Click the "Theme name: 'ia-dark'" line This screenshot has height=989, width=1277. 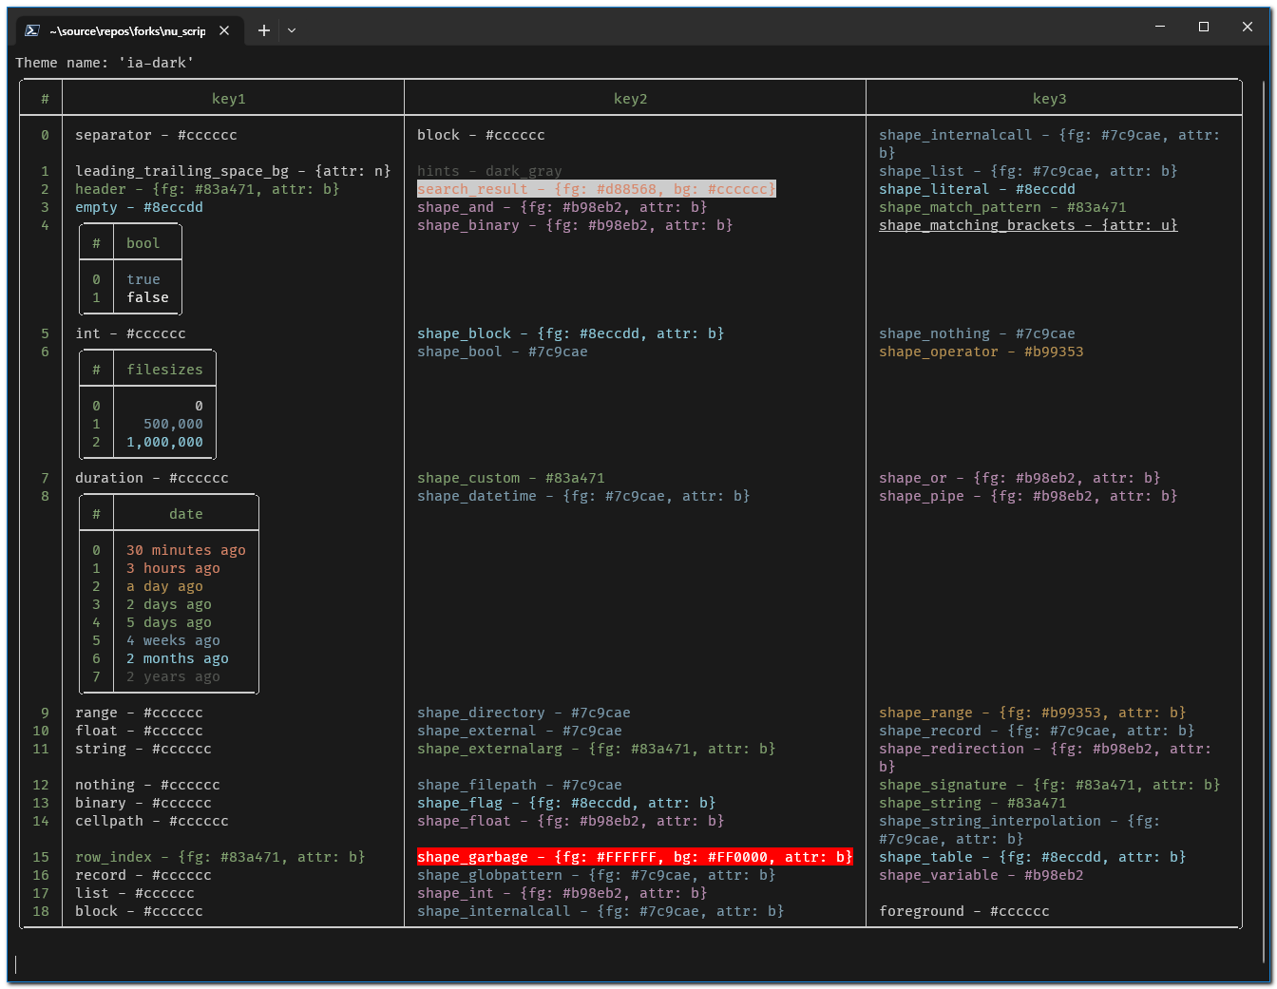(105, 63)
